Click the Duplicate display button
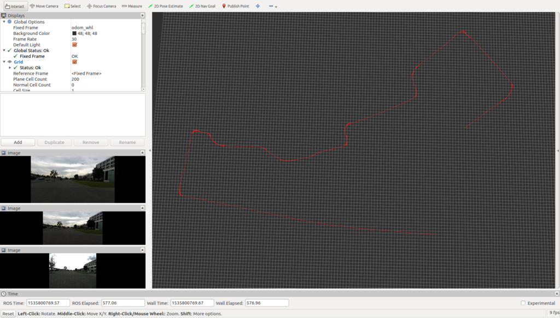 tap(54, 142)
